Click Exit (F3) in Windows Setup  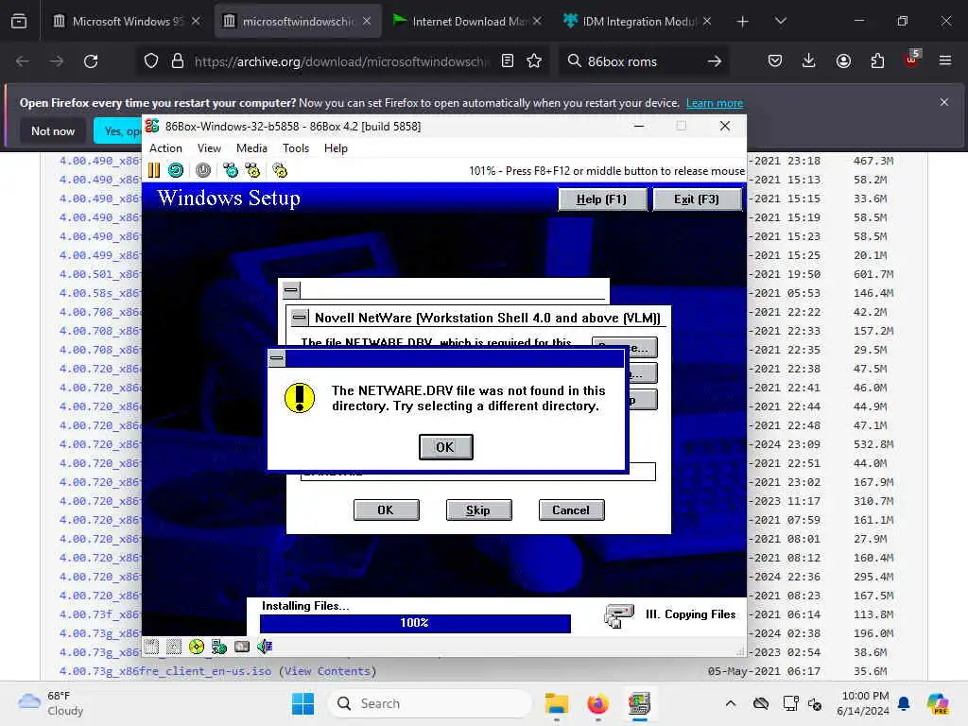click(x=697, y=199)
